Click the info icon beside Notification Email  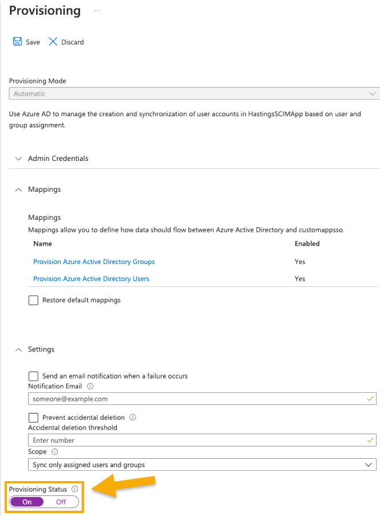(90, 387)
